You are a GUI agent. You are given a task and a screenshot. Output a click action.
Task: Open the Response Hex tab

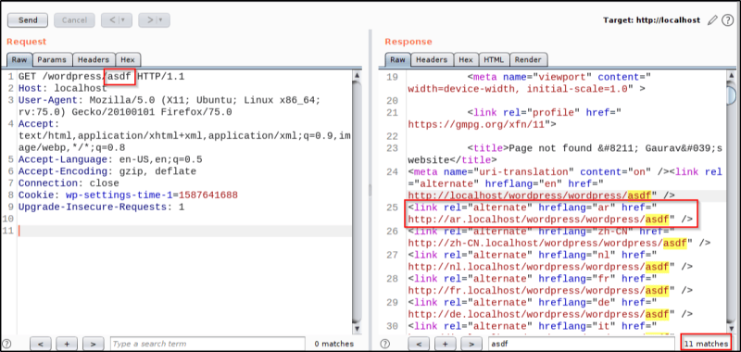tap(466, 60)
